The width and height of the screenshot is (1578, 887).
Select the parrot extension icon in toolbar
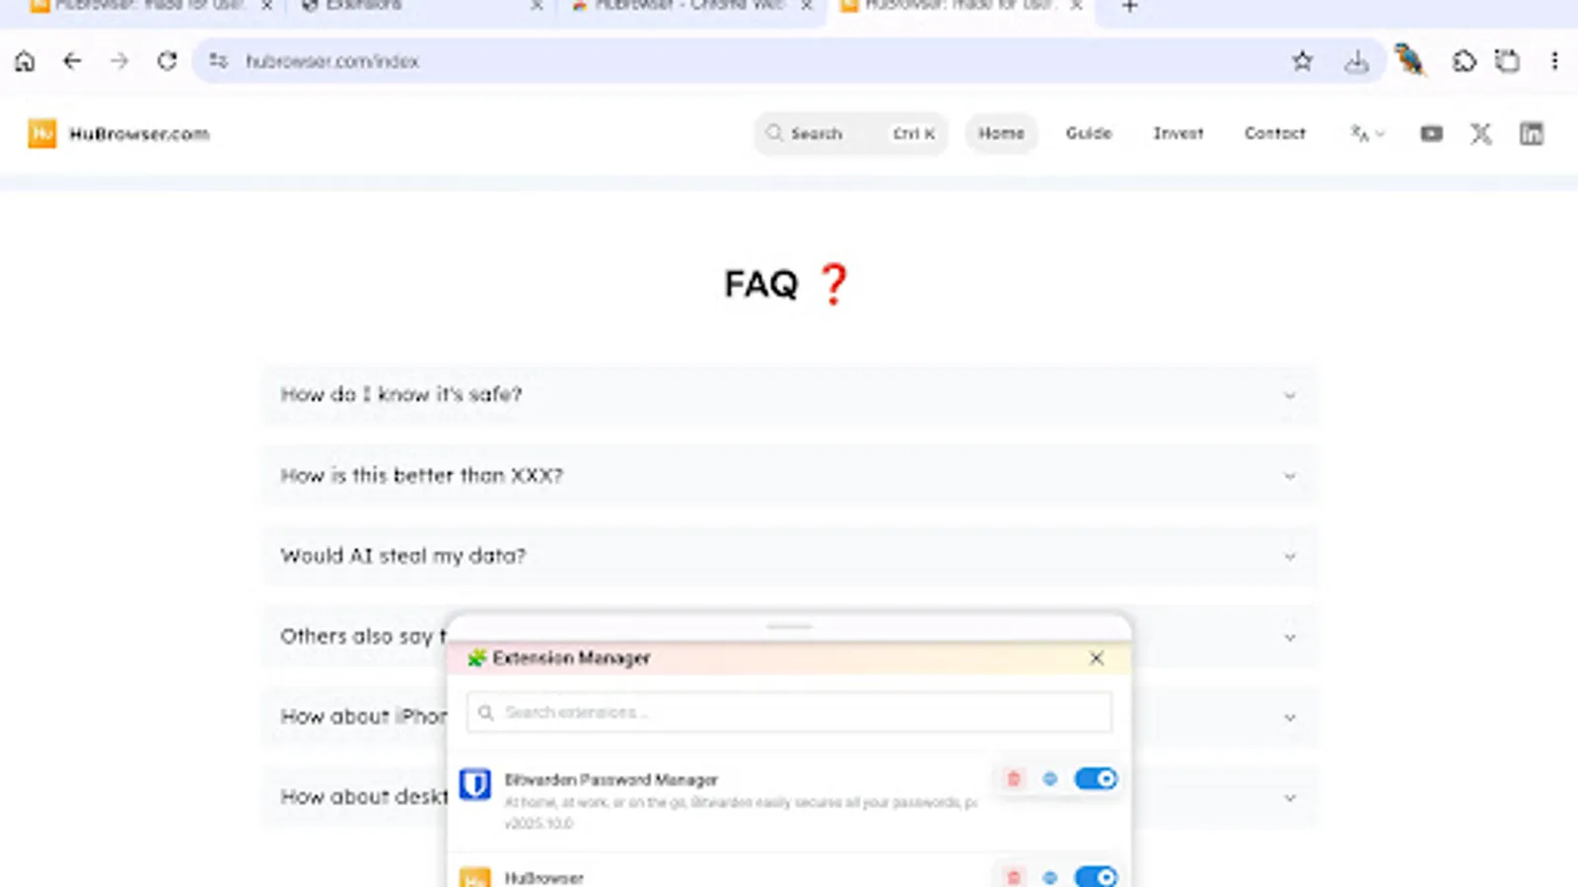click(1410, 61)
